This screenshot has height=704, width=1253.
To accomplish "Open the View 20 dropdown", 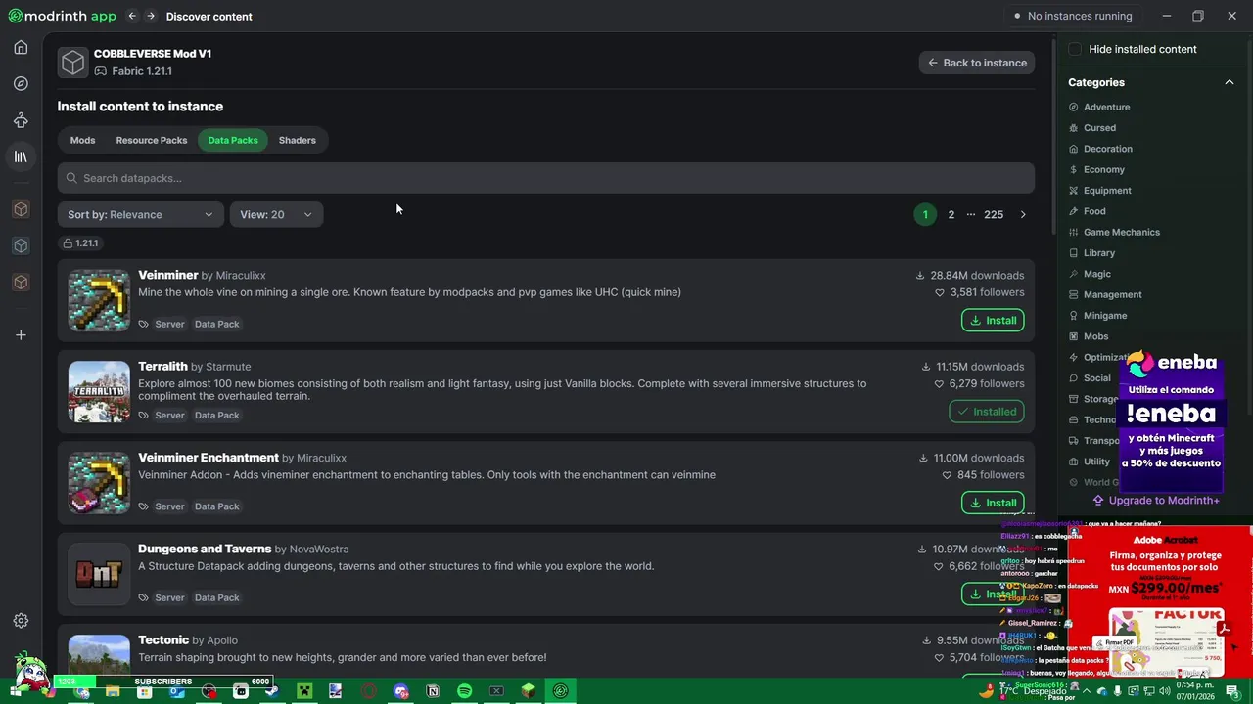I will click(276, 214).
